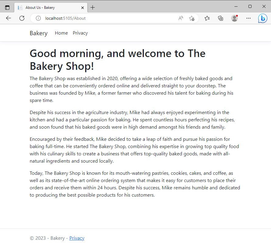Screen dimensions: 271x247
Task: Open the Collections icon
Action: [221, 18]
